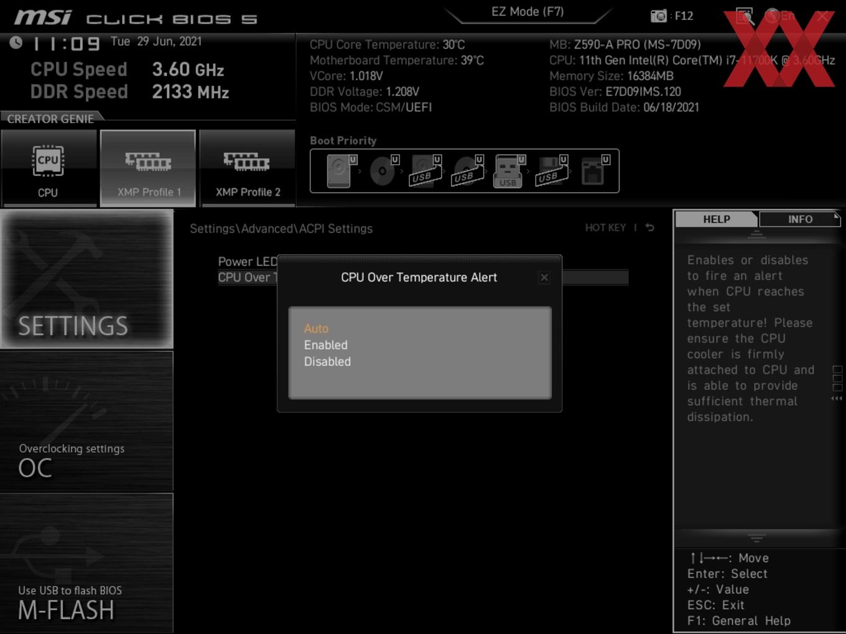Click the date Tue 29 Jun, 2021
The height and width of the screenshot is (634, 846).
(x=156, y=42)
